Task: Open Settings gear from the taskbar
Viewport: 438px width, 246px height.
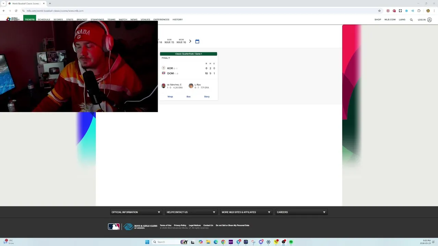Action: click(x=268, y=242)
